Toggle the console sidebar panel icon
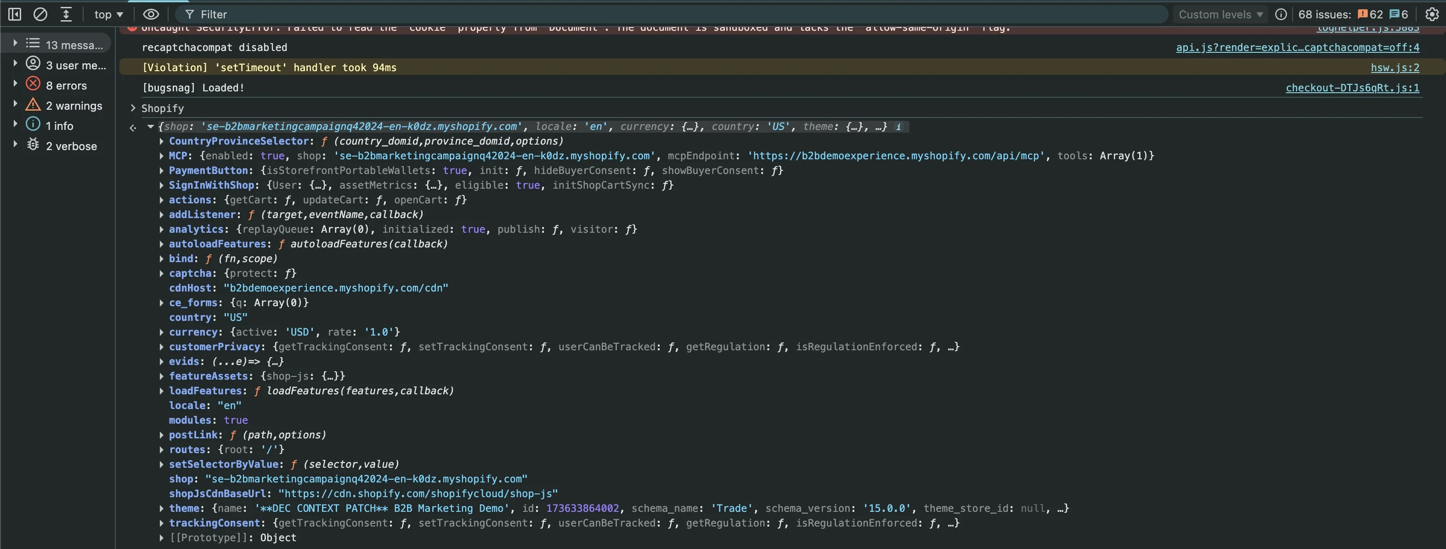The width and height of the screenshot is (1446, 549). click(x=15, y=14)
